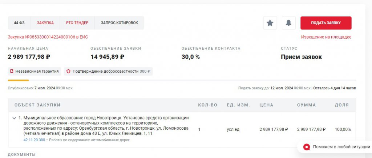Click the shield icon for Подтверждение добросовестности

pyautogui.click(x=68, y=71)
